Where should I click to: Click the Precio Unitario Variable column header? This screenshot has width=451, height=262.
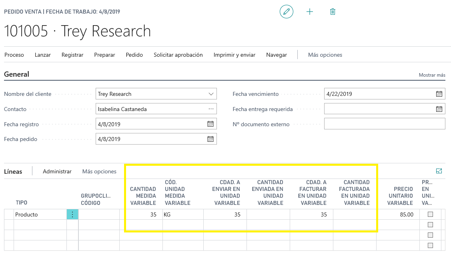(400, 196)
